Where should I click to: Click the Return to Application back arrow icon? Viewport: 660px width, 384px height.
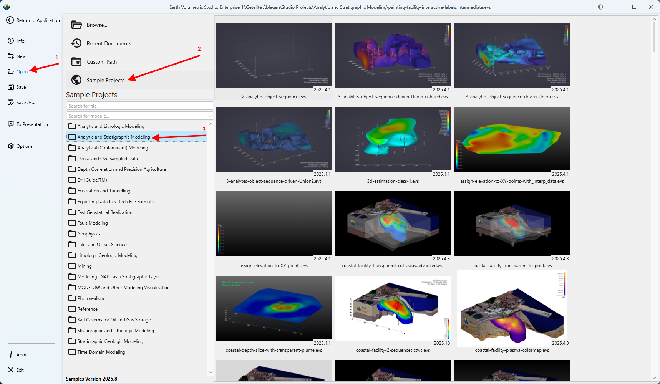(10, 20)
